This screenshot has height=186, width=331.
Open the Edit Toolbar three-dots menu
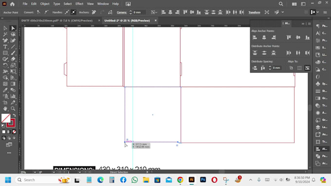tap(9, 153)
